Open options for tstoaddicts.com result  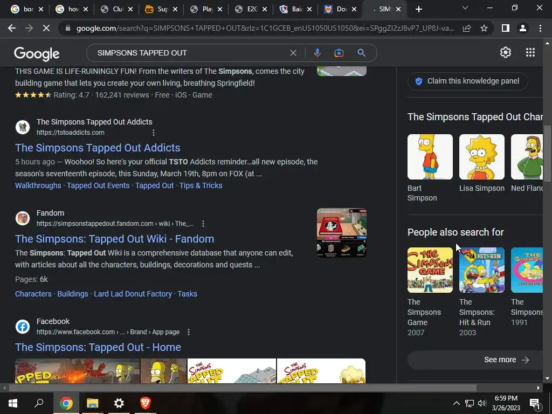[154, 133]
